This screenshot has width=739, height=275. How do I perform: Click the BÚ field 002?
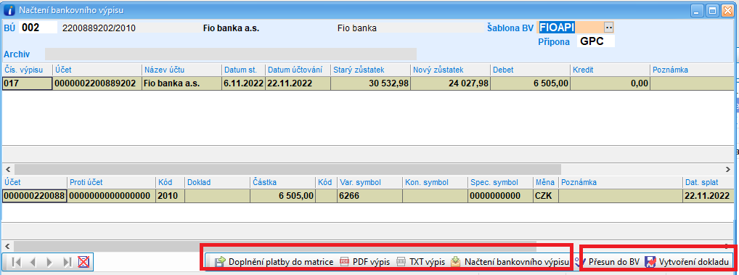38,28
